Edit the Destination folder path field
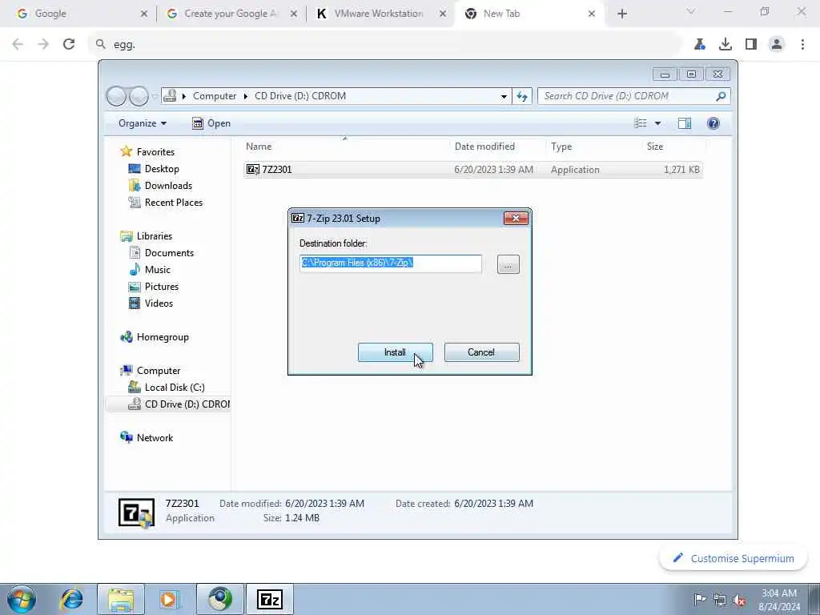Viewport: 820px width, 615px height. click(391, 263)
